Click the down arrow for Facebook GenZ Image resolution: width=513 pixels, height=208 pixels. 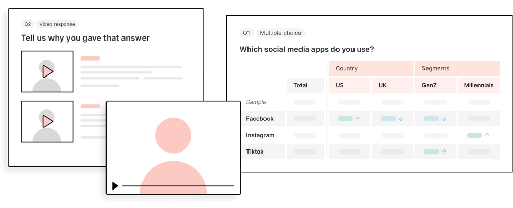[x=444, y=119]
